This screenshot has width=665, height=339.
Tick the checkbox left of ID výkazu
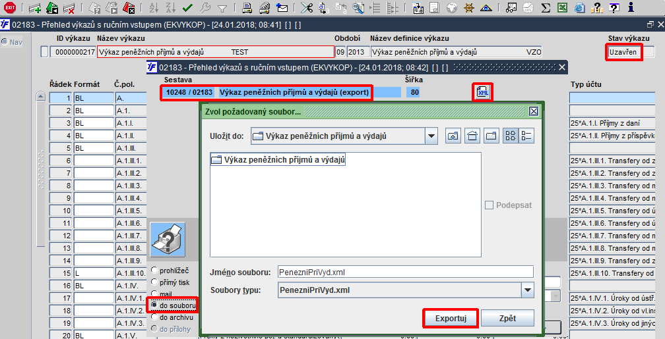(45, 53)
